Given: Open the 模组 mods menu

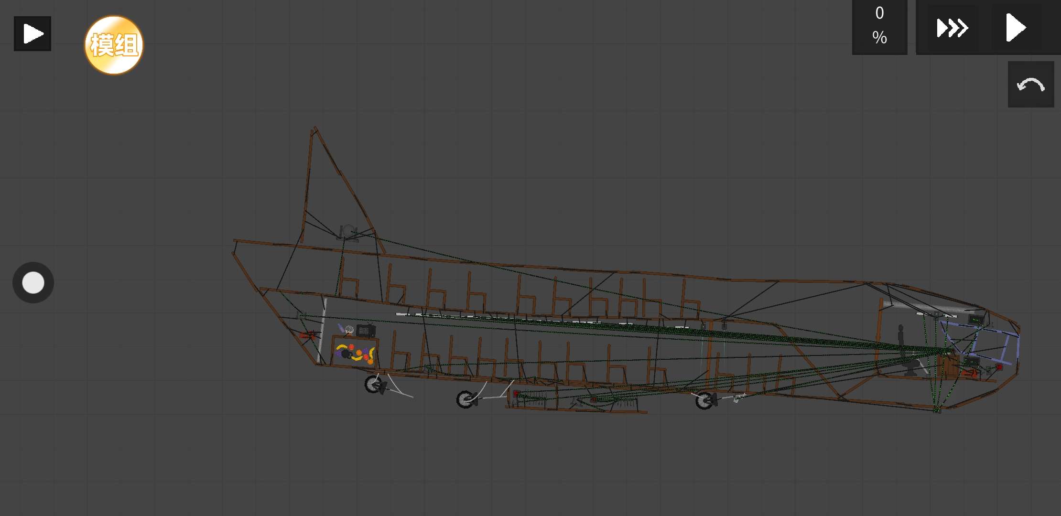Looking at the screenshot, I should pyautogui.click(x=114, y=45).
